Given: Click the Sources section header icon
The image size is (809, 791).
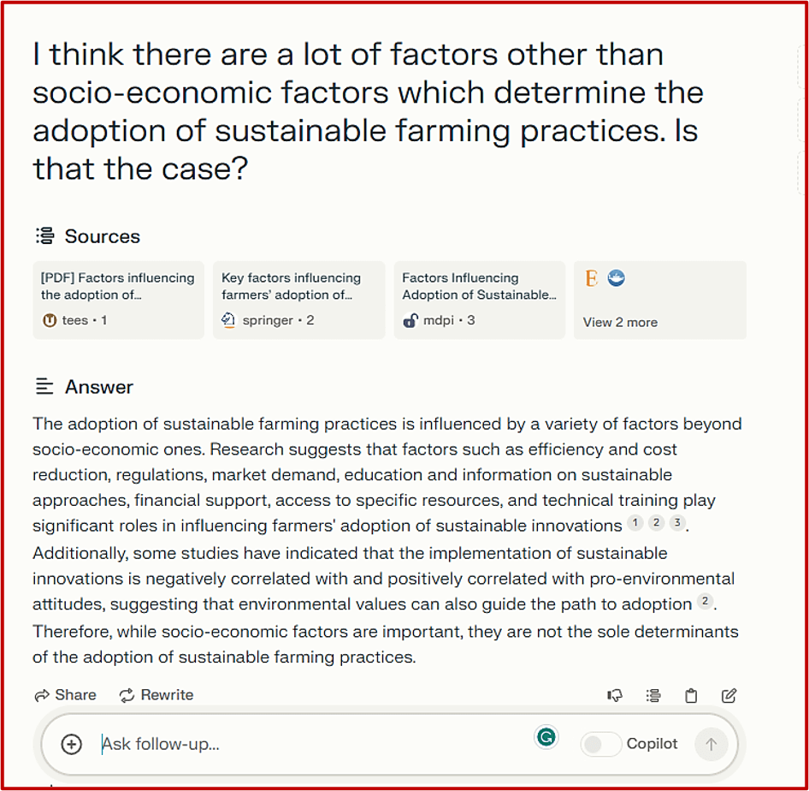Looking at the screenshot, I should [44, 235].
